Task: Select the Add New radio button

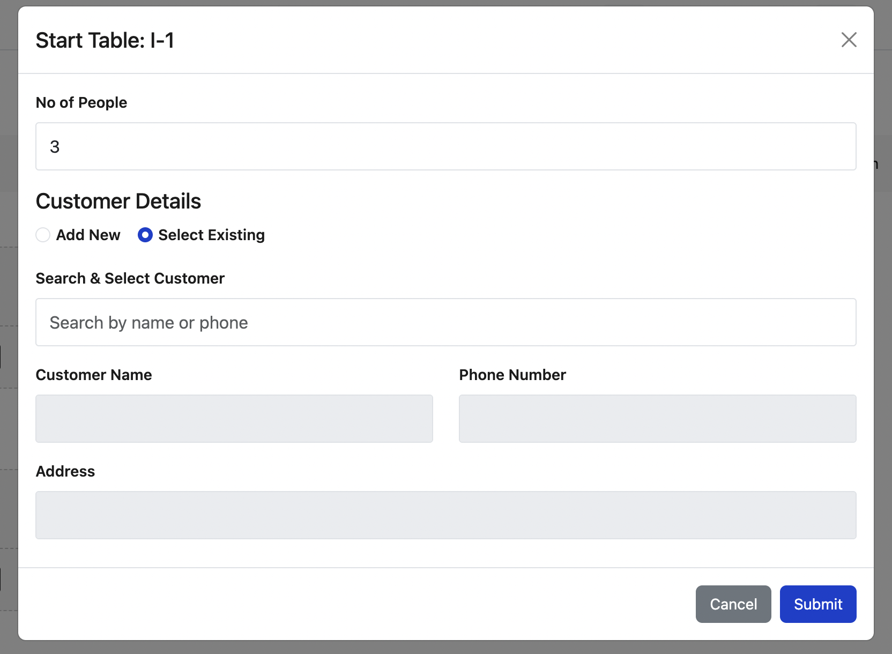Action: [x=43, y=235]
